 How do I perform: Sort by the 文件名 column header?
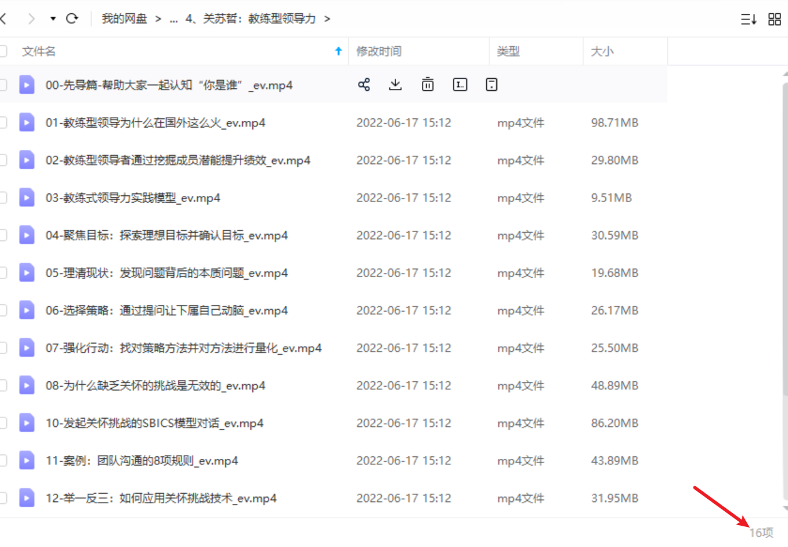[39, 51]
